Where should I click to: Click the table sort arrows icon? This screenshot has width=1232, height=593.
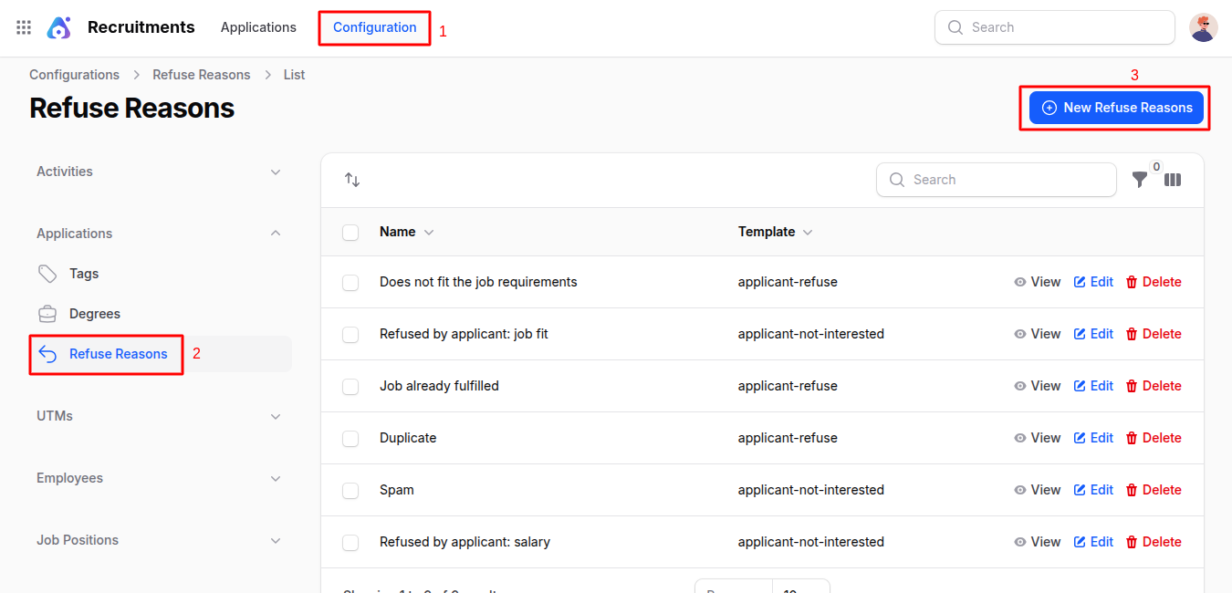[352, 180]
